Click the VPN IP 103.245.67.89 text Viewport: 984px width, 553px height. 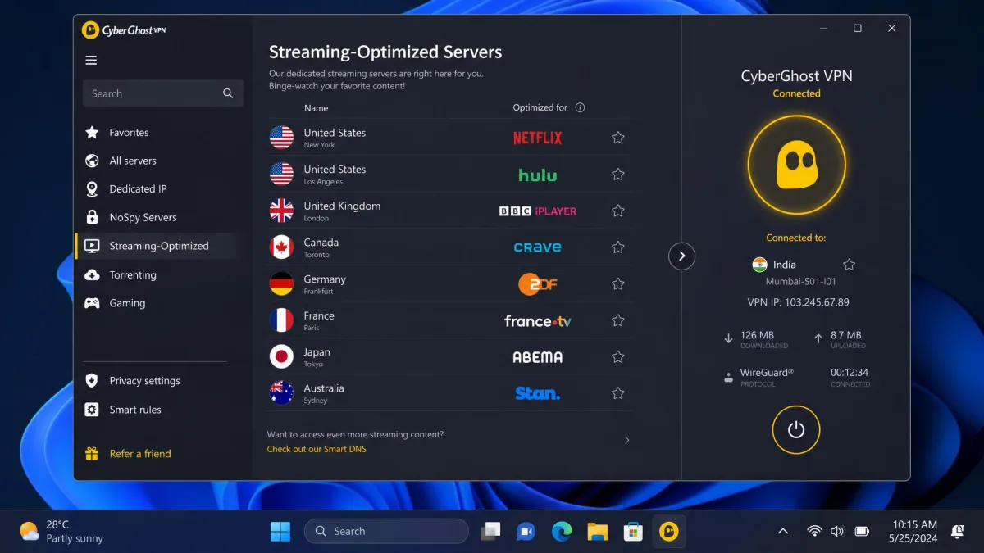796,302
